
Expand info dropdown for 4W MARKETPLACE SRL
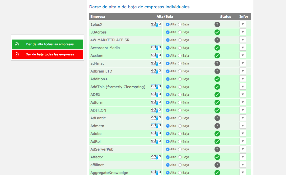tap(243, 40)
